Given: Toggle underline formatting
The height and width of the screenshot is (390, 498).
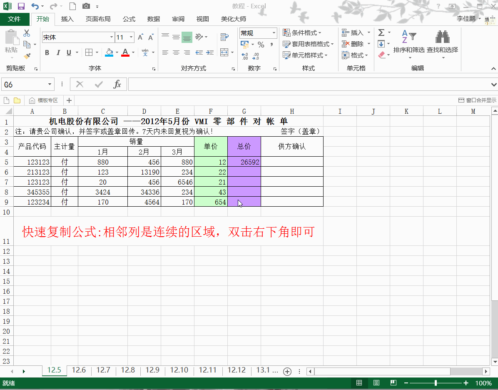Looking at the screenshot, I should pyautogui.click(x=69, y=52).
